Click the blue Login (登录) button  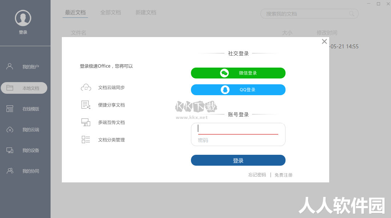coord(238,160)
